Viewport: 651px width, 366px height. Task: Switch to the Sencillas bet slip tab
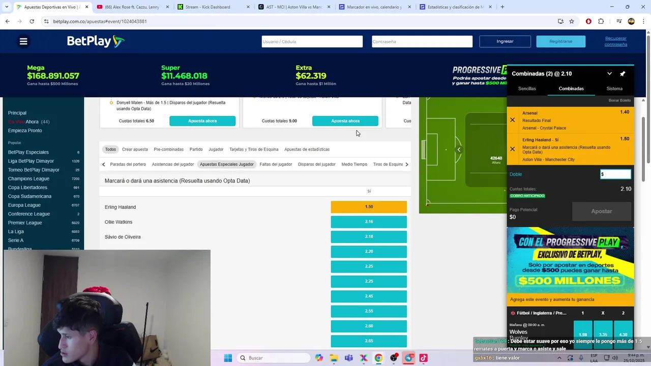click(527, 88)
